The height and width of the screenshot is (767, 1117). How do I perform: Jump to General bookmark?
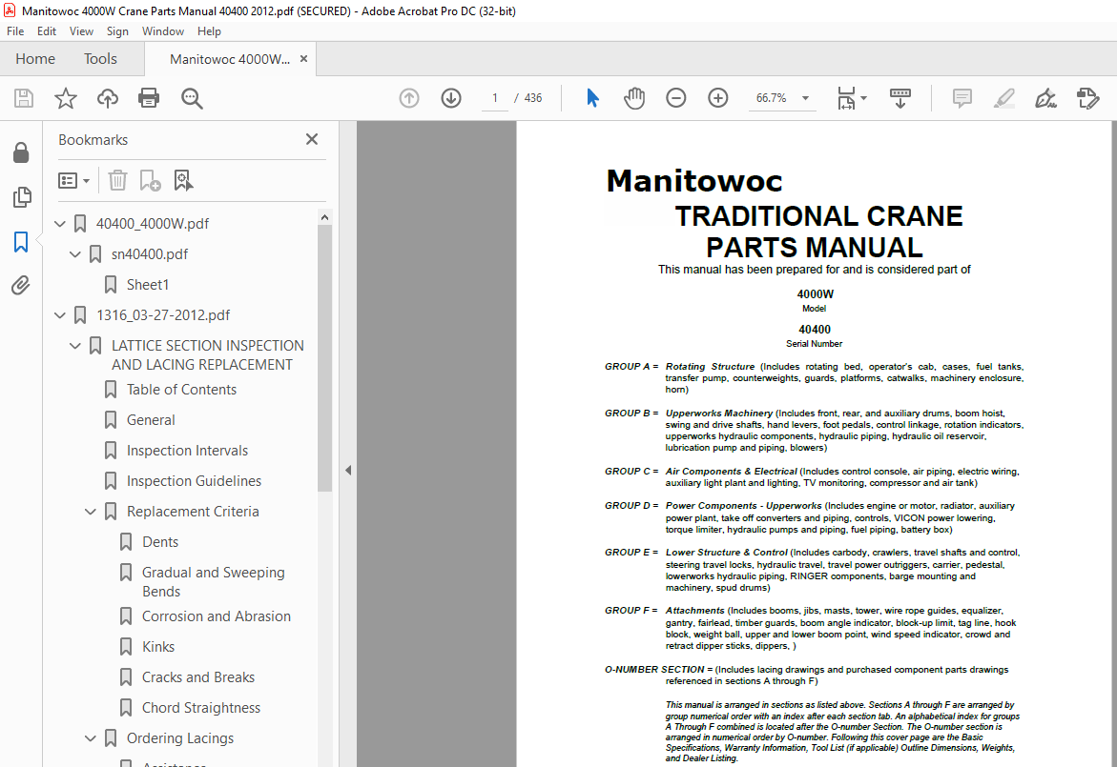coord(151,420)
